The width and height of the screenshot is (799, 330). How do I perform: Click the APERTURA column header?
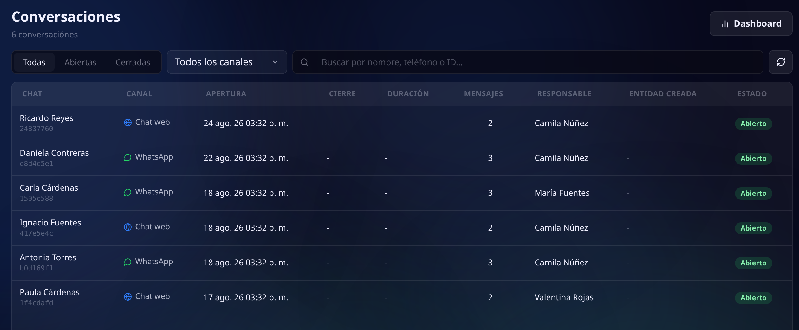pos(226,94)
